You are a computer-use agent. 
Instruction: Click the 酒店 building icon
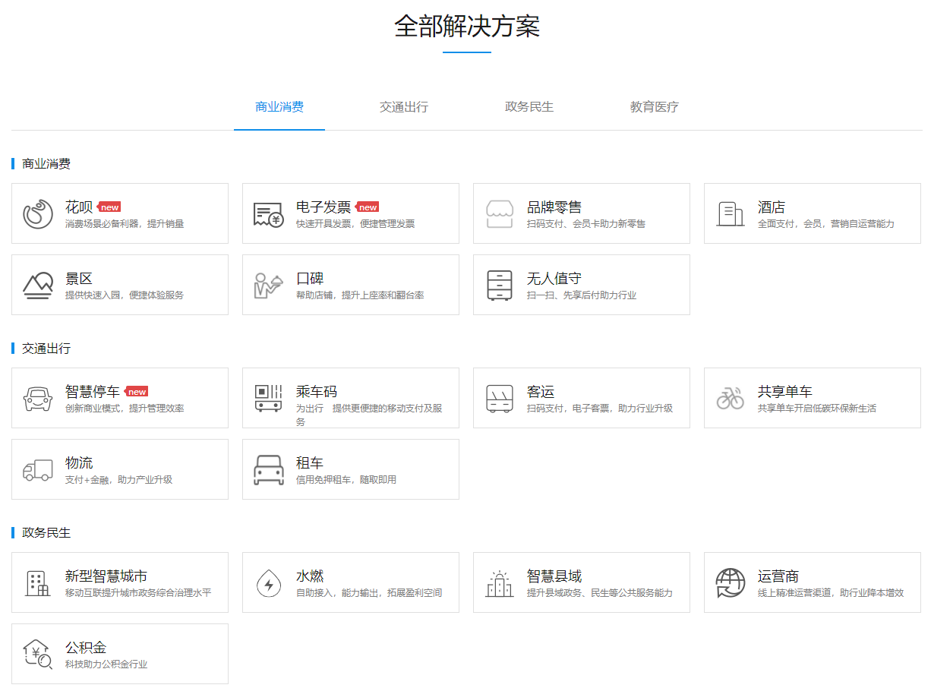(x=731, y=214)
